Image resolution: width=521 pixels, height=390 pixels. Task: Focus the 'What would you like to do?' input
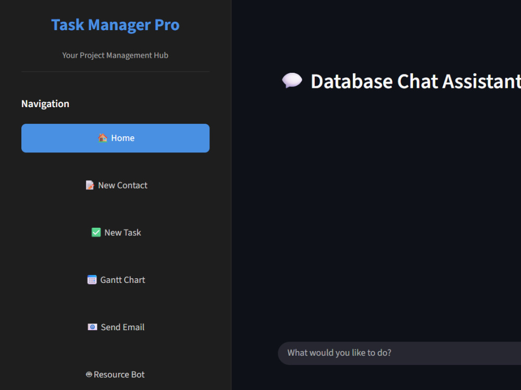pos(400,353)
